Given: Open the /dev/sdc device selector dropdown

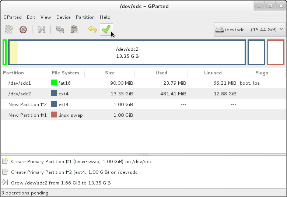Looking at the screenshot, I should (249, 29).
